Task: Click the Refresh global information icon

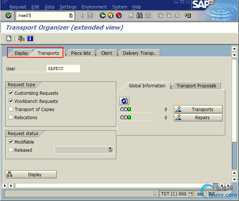Action: point(124,101)
